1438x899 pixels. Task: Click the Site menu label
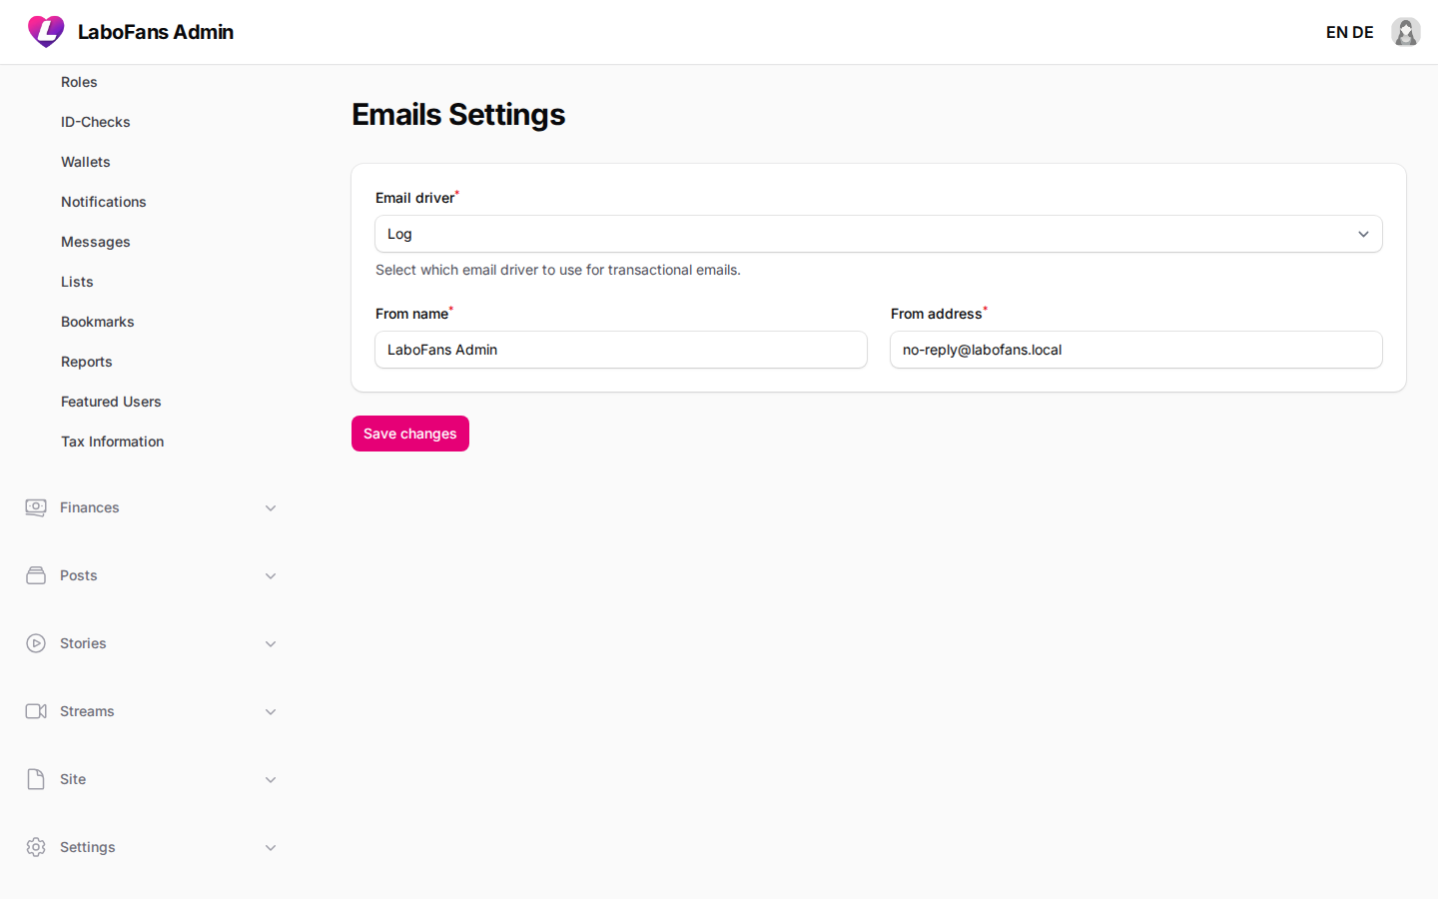pos(73,779)
